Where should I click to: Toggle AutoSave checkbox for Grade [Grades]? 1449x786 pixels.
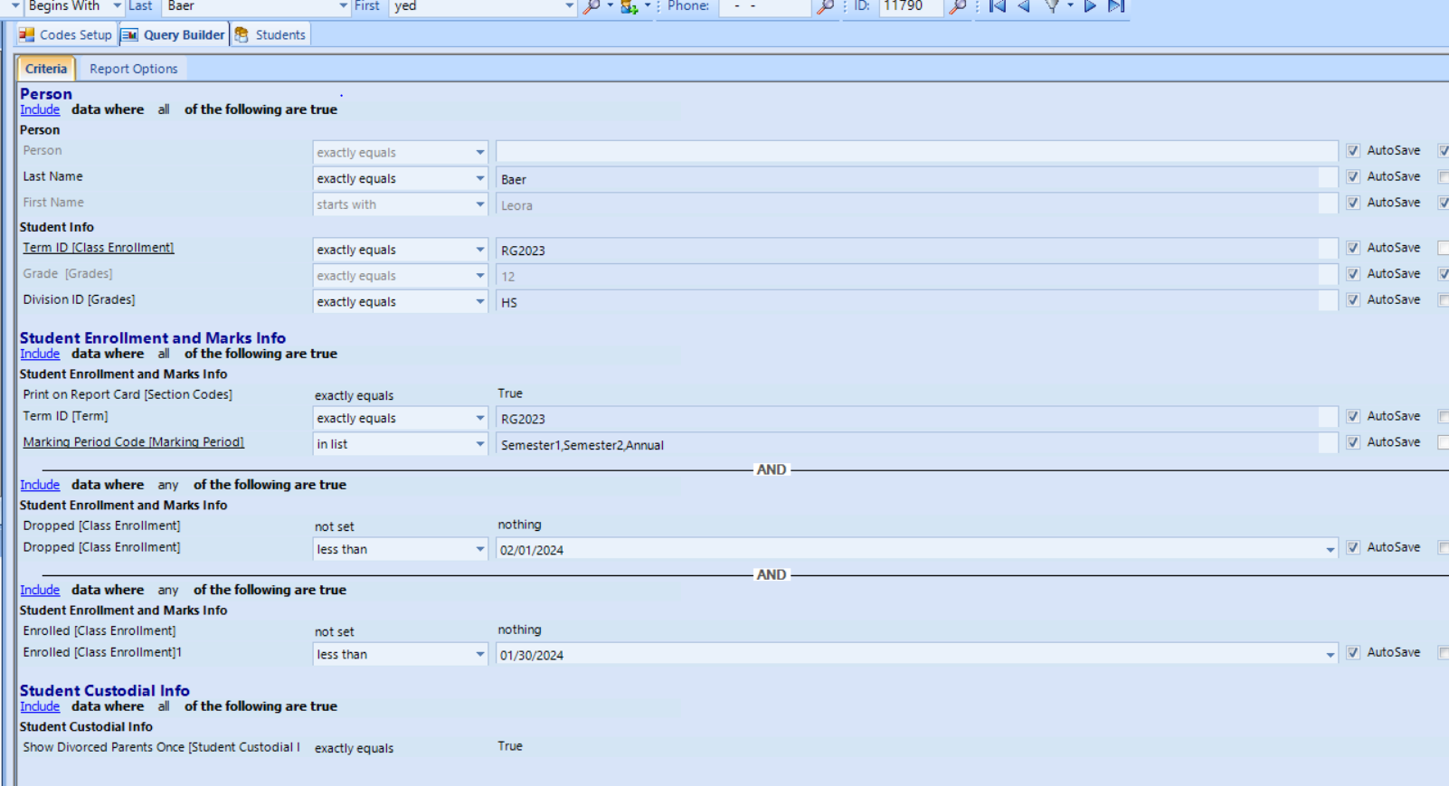click(x=1353, y=274)
